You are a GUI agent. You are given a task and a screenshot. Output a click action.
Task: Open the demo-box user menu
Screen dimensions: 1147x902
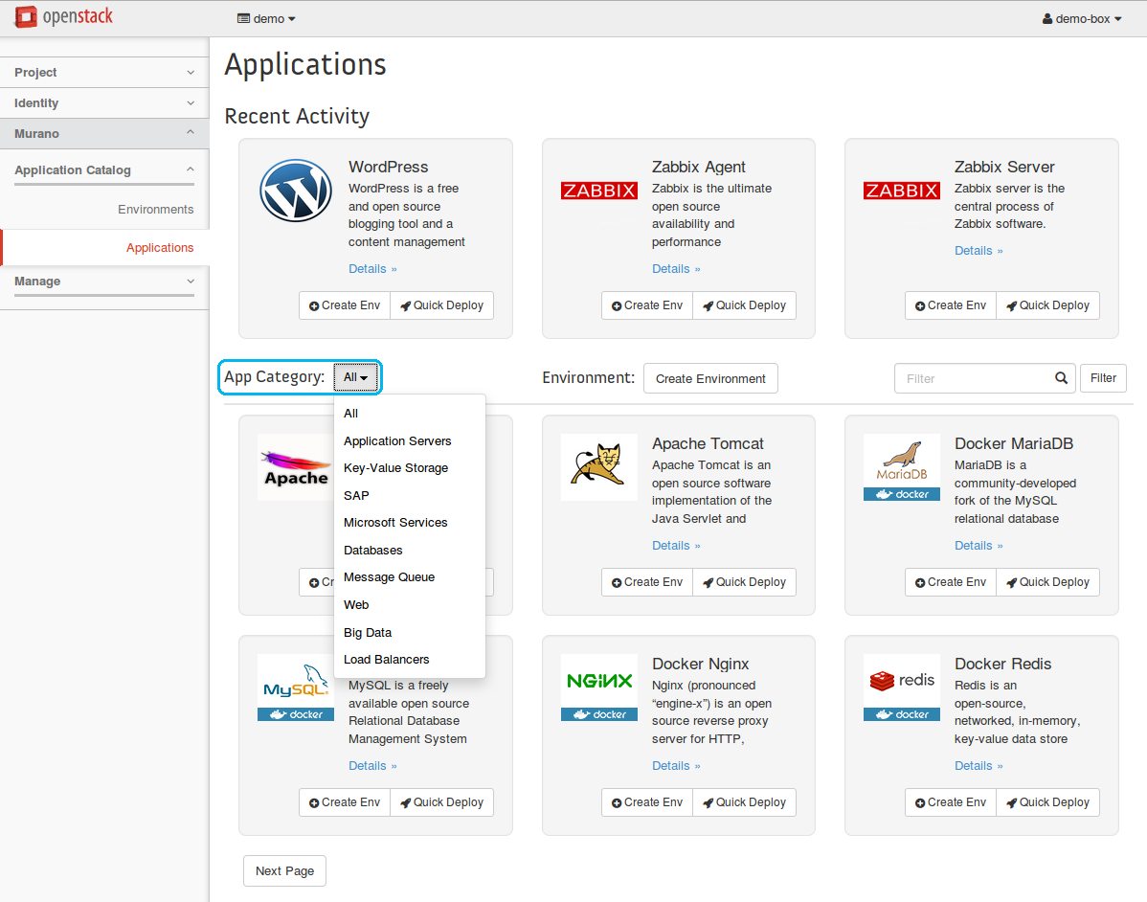[1082, 18]
